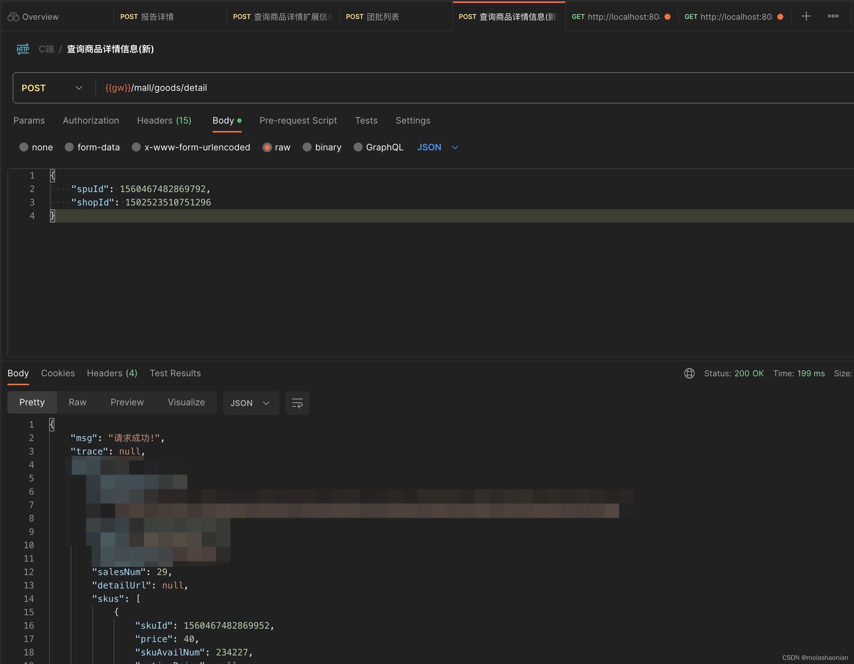
Task: Select the binary body radio option
Action: tap(307, 147)
